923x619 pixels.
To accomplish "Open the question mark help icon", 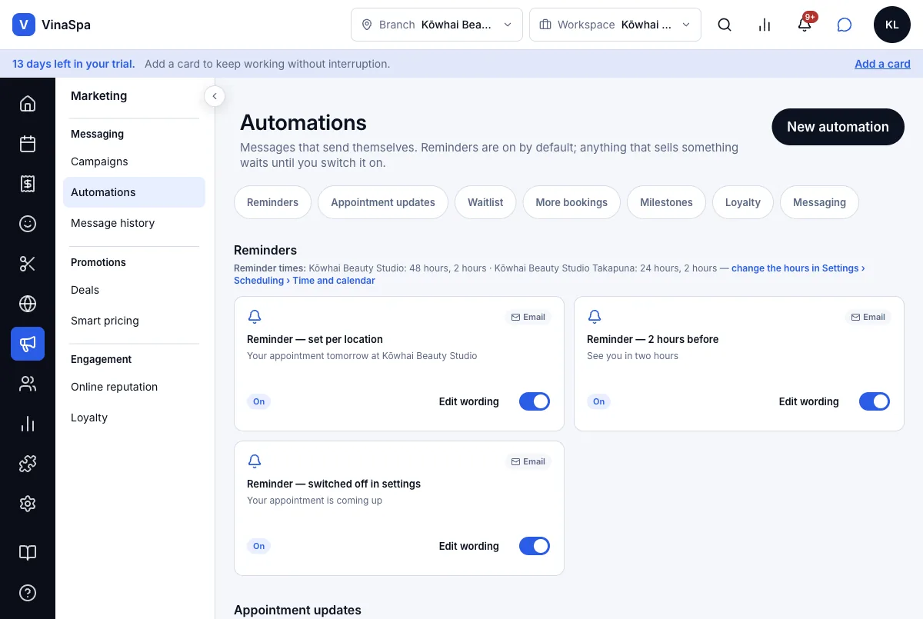I will click(28, 593).
